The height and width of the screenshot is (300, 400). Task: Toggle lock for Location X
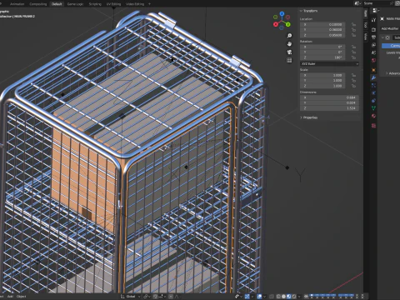(353, 24)
